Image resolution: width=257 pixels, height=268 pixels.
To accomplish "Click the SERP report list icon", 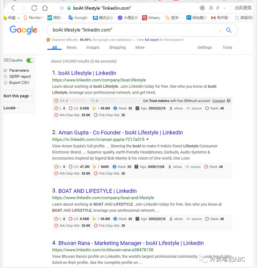I will pyautogui.click(x=6, y=77).
